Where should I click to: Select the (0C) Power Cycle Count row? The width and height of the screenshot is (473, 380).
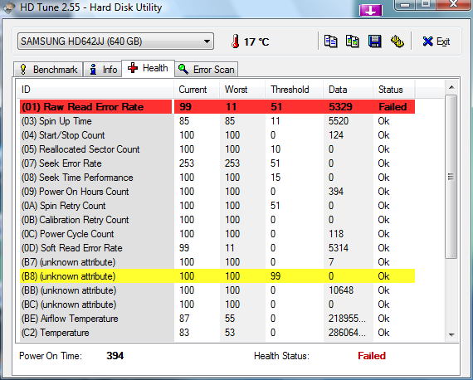[217, 234]
